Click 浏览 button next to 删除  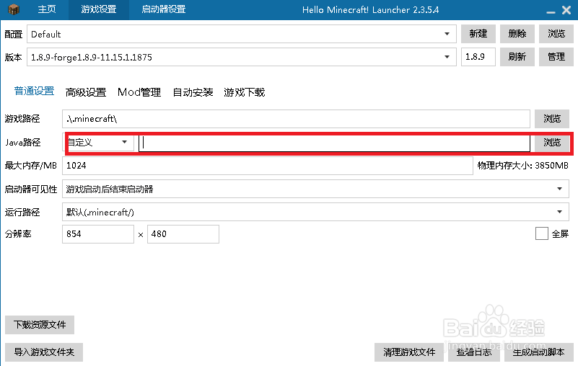point(556,34)
